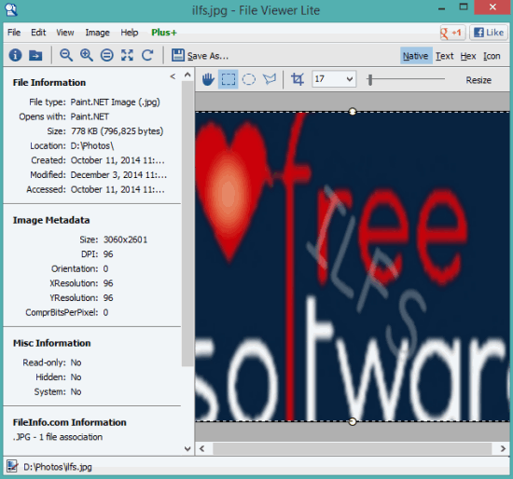The image size is (513, 479).
Task: Collapse the file information side panel
Action: point(173,76)
